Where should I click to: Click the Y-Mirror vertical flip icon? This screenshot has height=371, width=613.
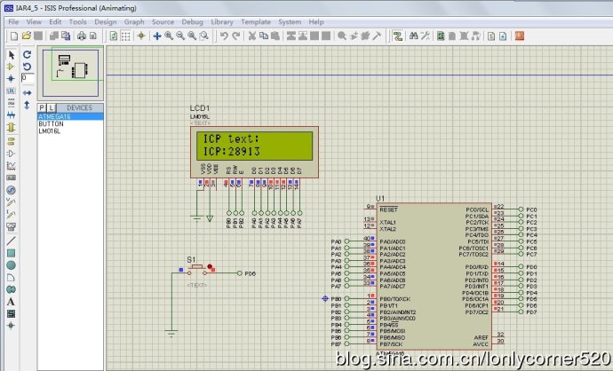coord(27,105)
